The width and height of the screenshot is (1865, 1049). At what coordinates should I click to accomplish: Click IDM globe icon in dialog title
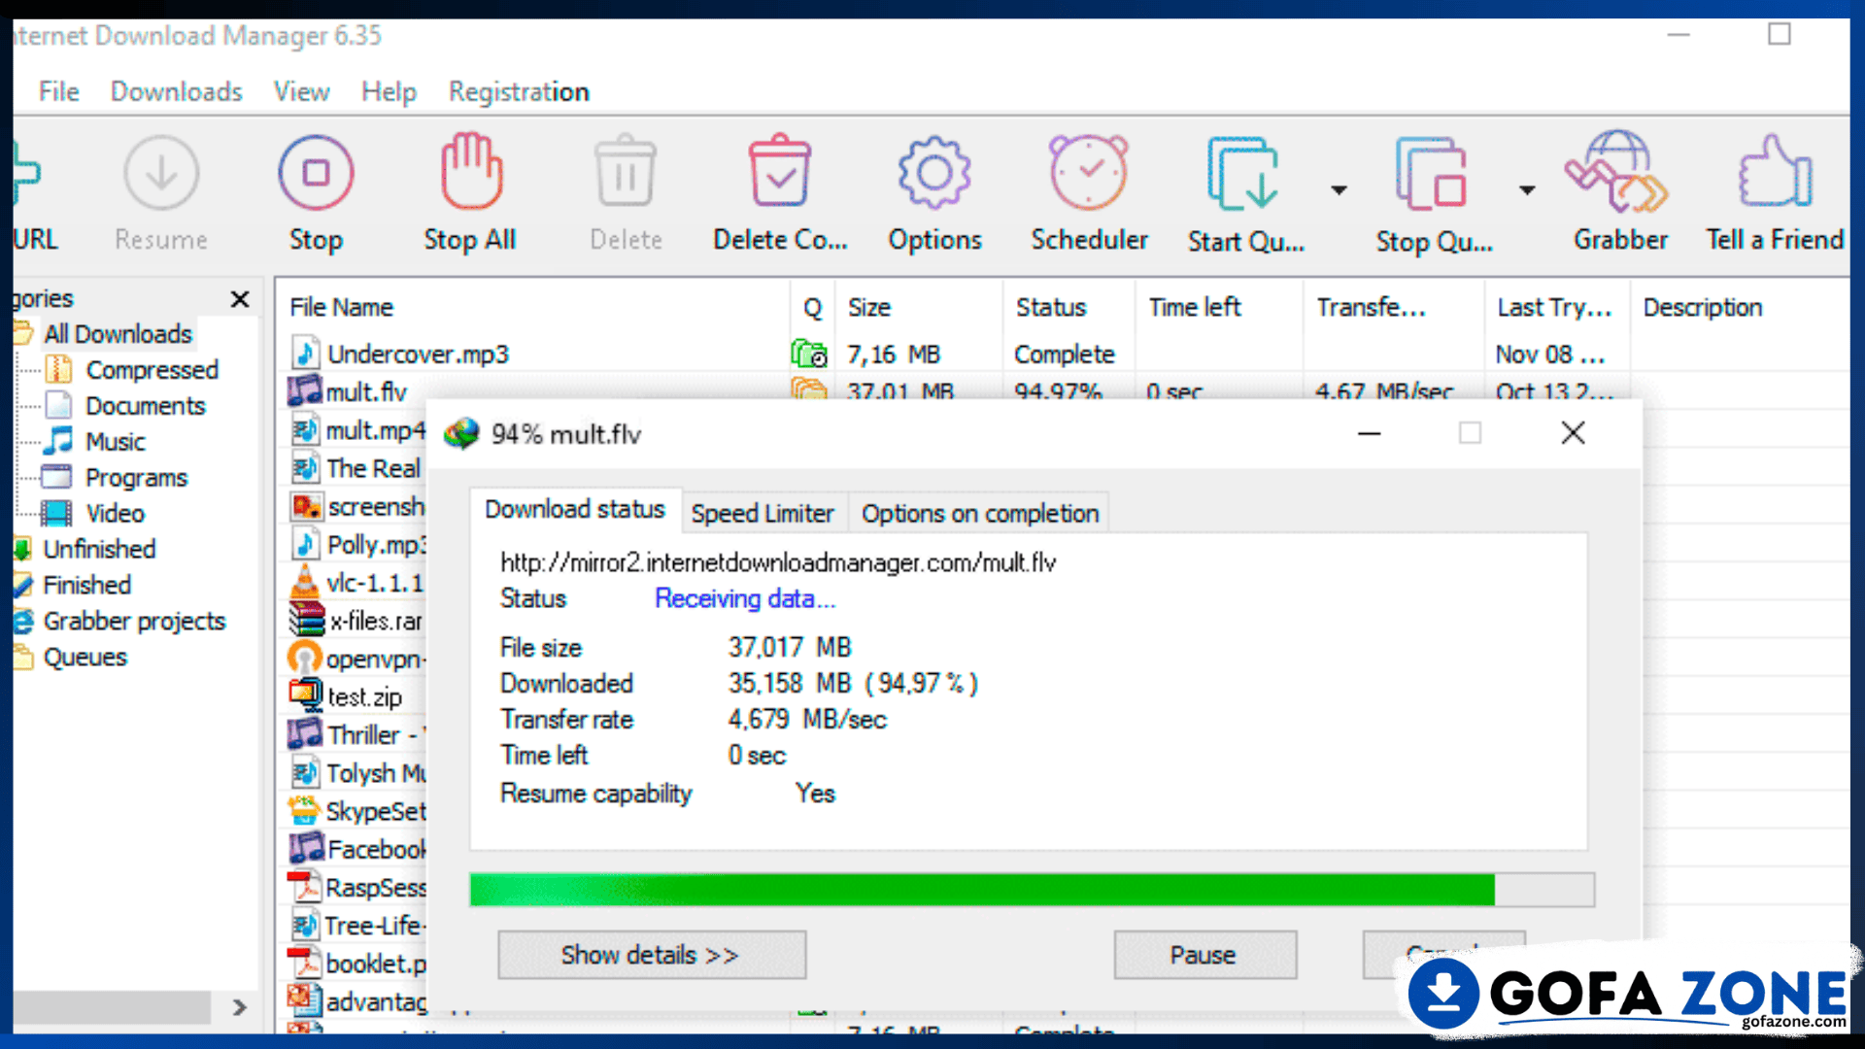(461, 433)
